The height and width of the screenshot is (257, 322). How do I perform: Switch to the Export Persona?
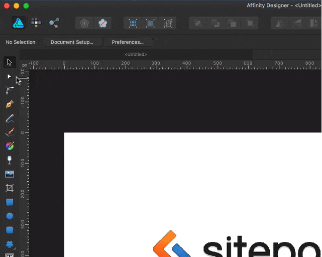[x=54, y=23]
